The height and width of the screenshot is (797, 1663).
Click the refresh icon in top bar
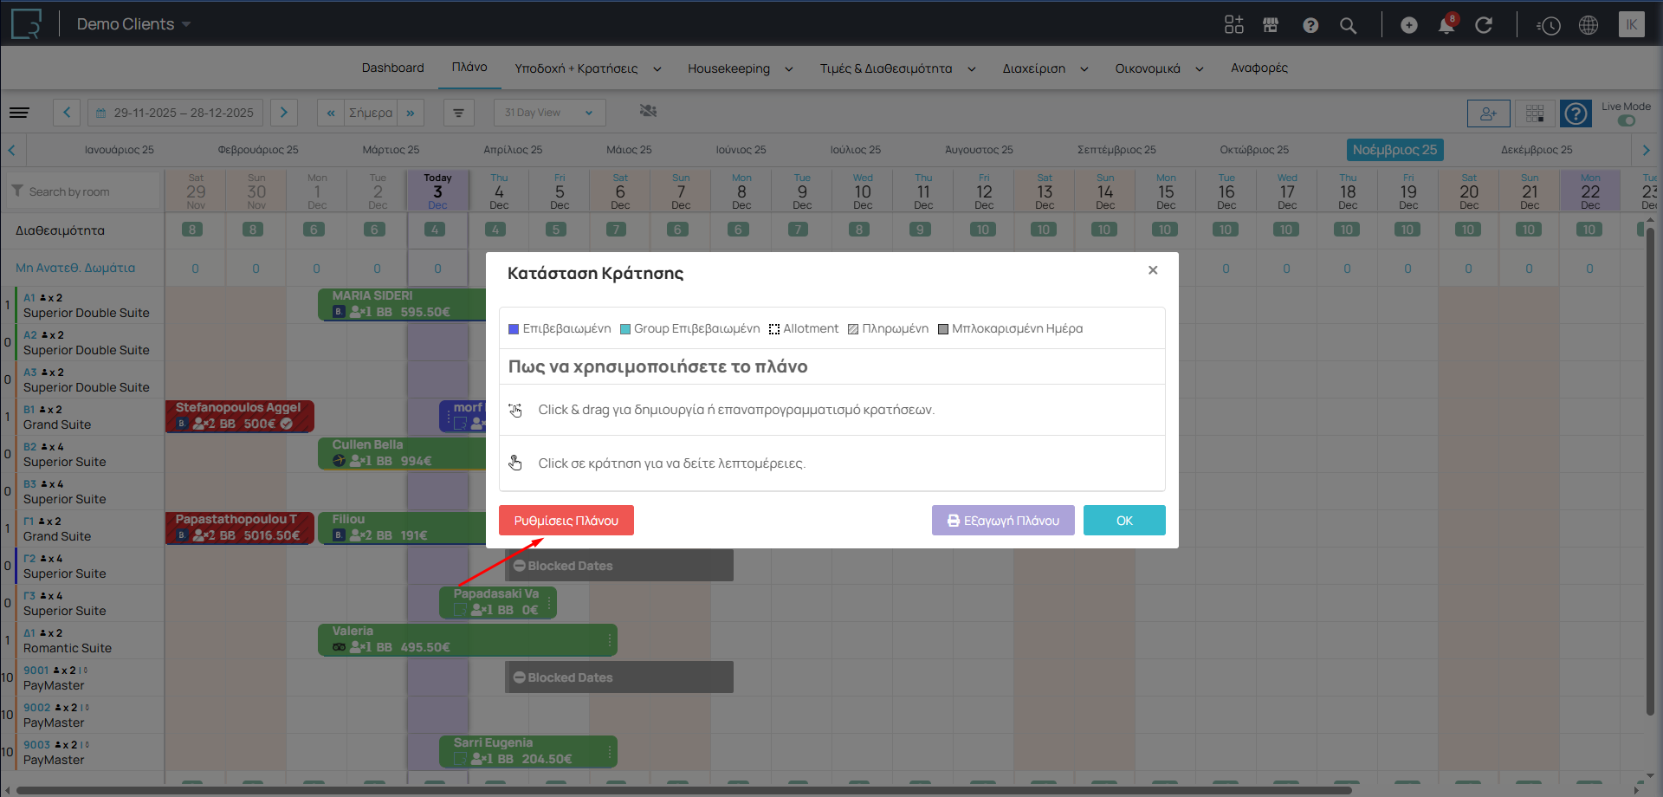coord(1484,25)
